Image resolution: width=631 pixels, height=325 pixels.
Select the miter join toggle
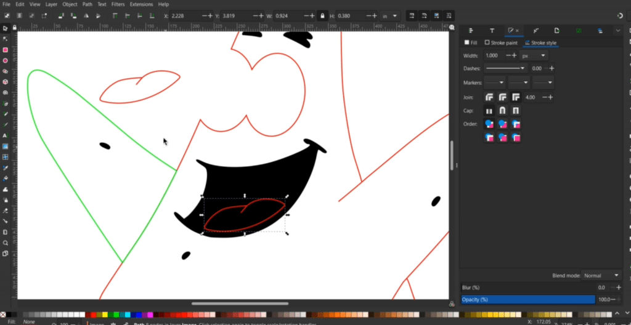[516, 97]
